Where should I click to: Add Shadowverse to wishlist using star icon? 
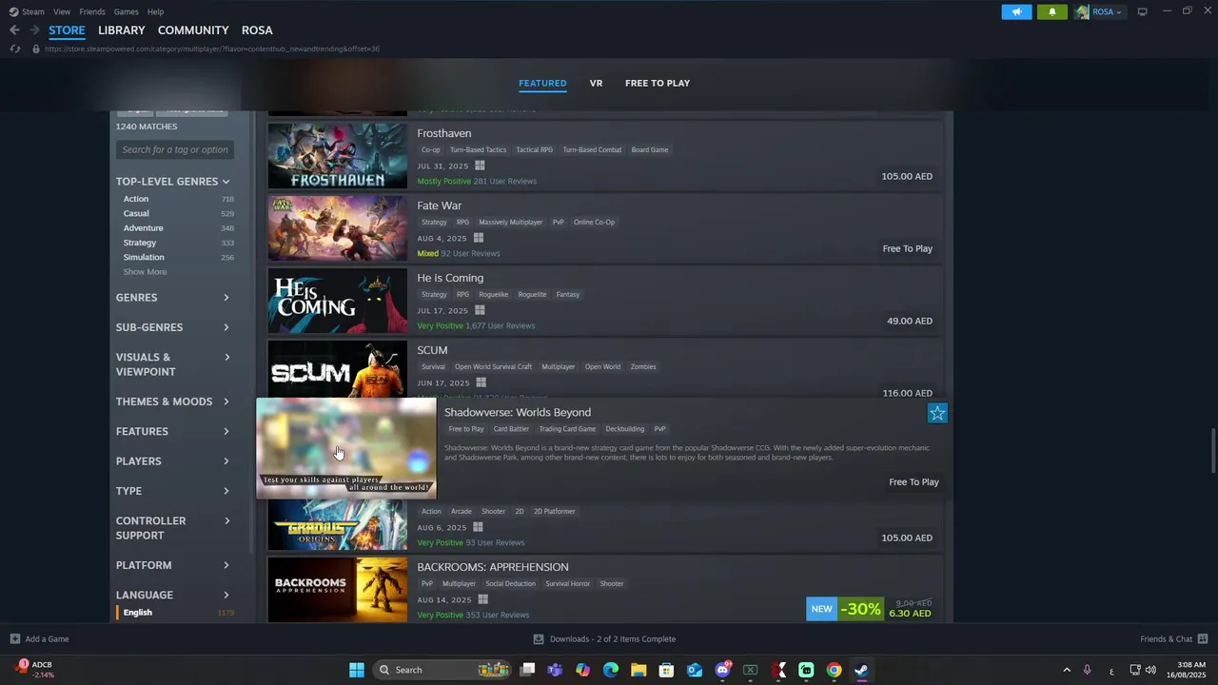(937, 413)
